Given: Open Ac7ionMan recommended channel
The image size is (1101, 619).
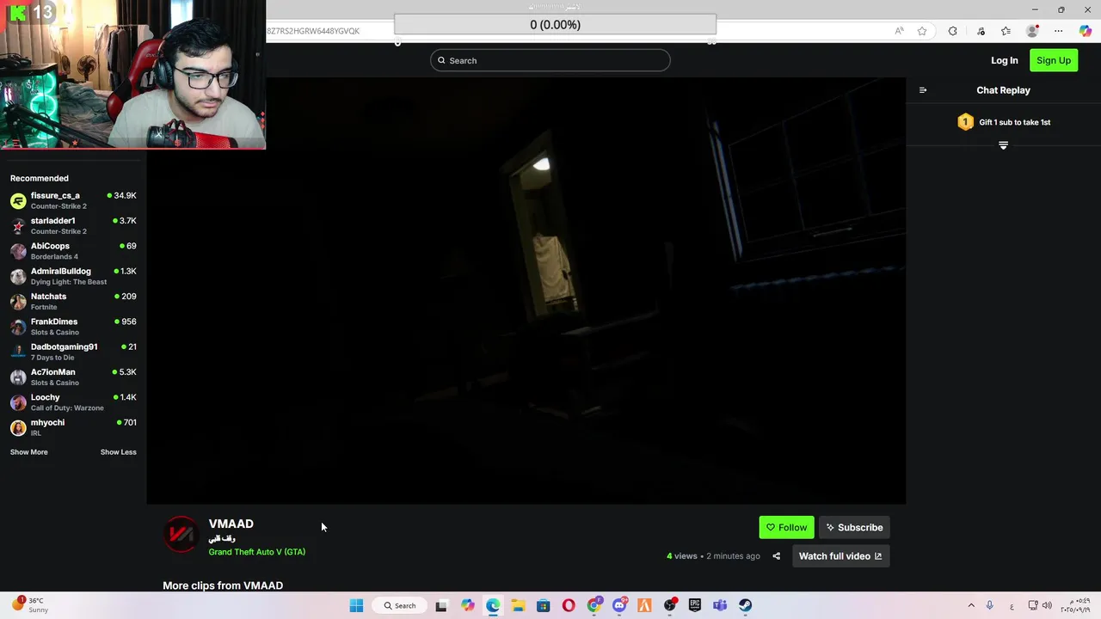Looking at the screenshot, I should click(x=73, y=377).
